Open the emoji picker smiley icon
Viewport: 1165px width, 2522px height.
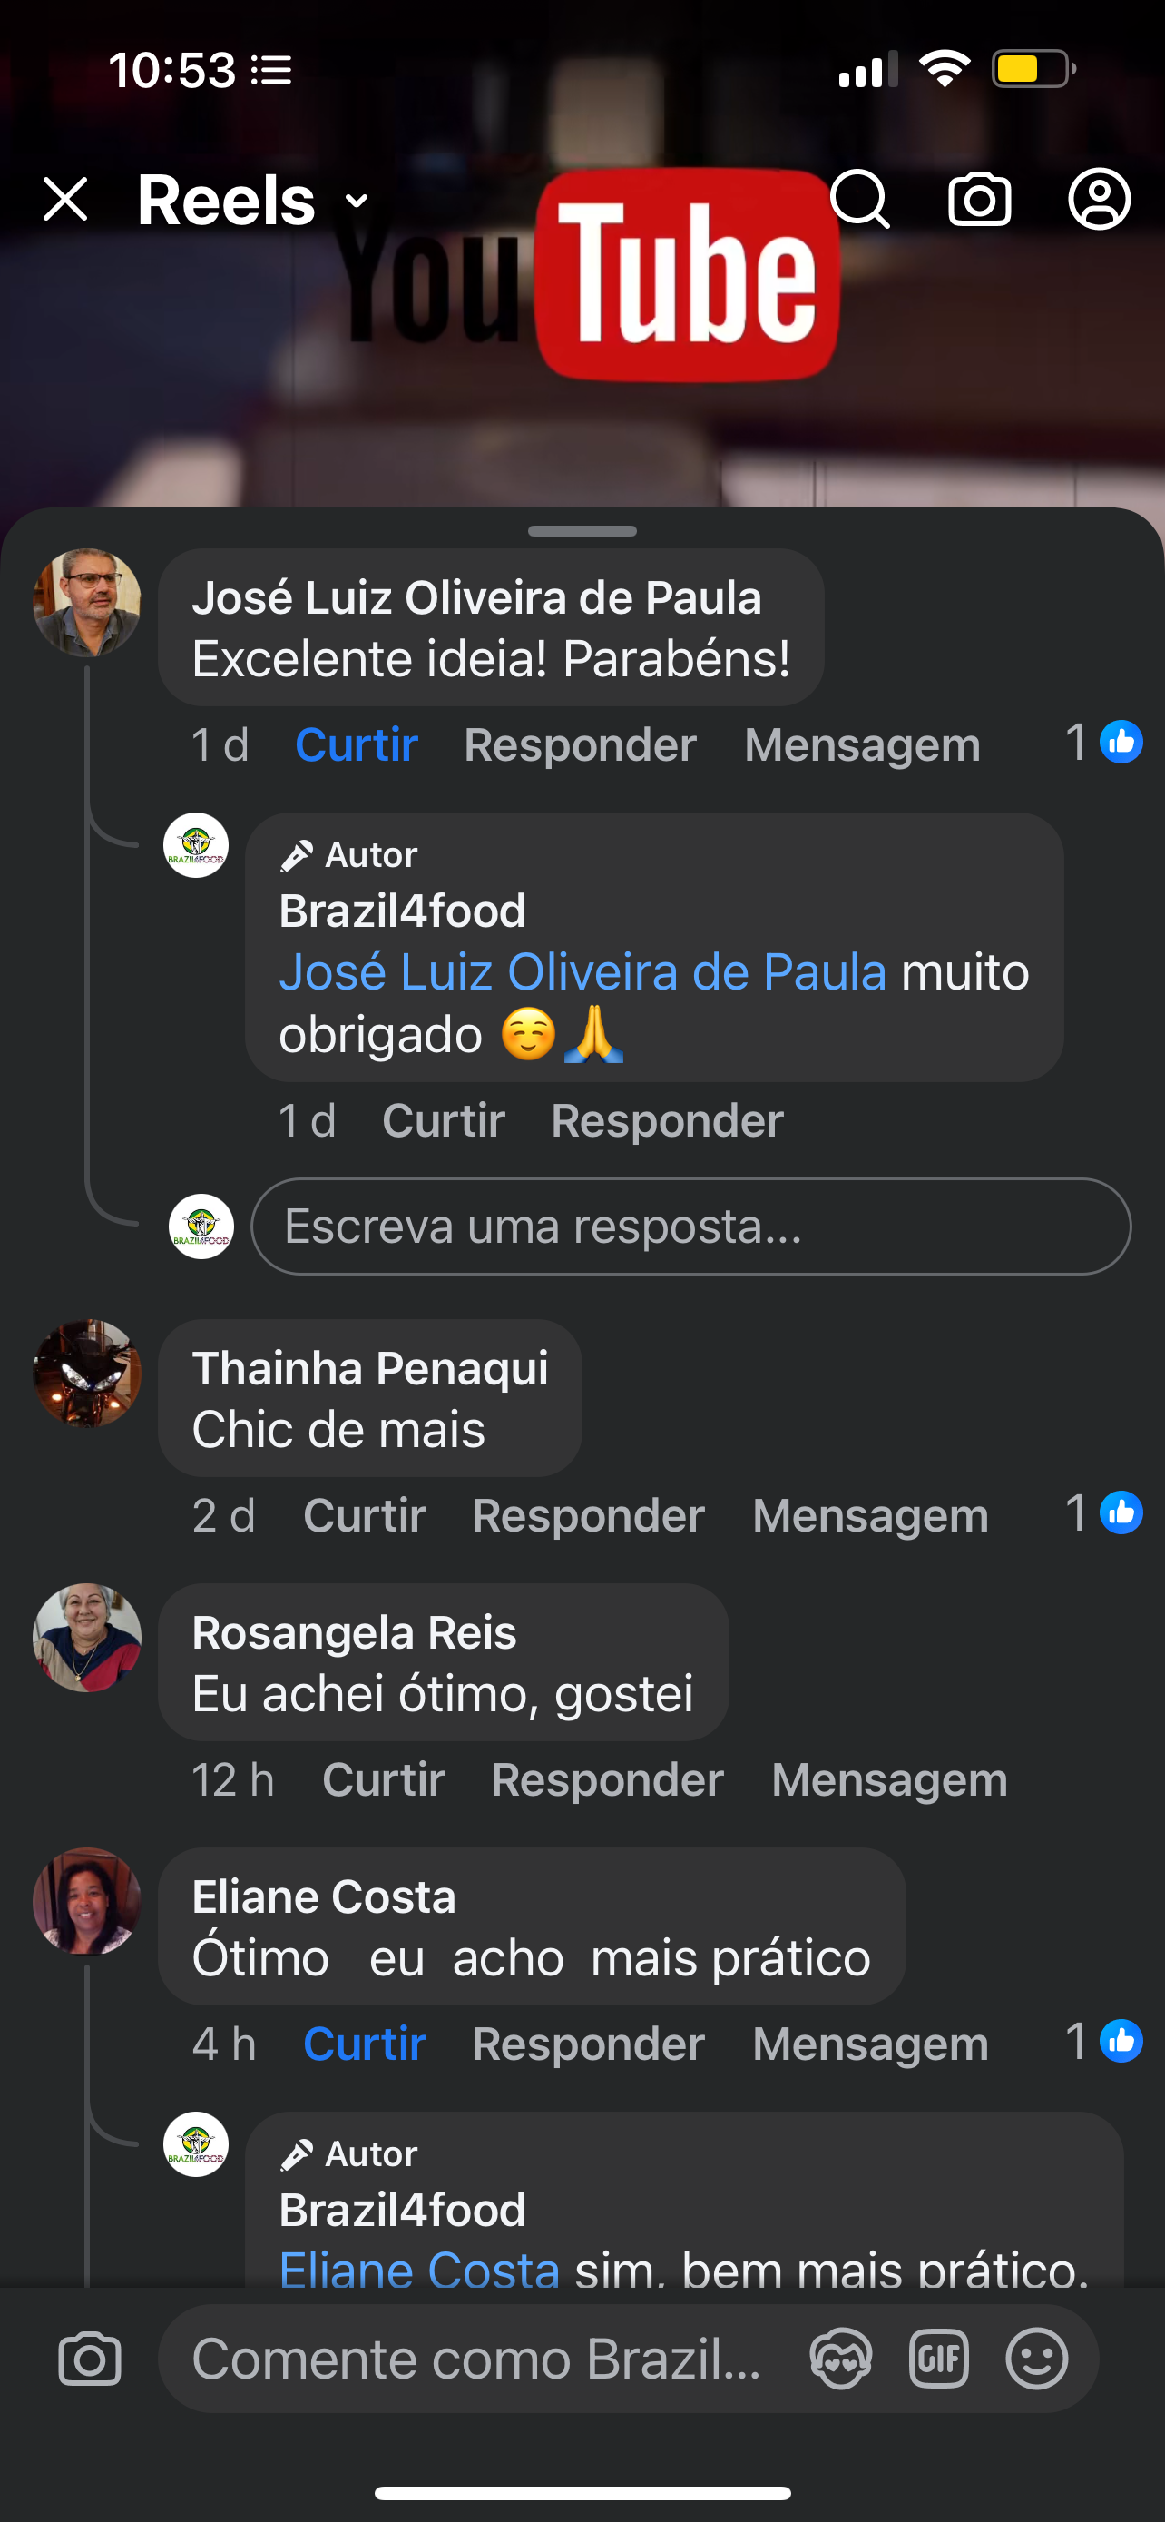pos(1036,2359)
